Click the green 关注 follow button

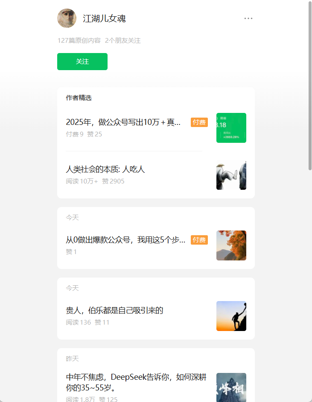coord(82,62)
